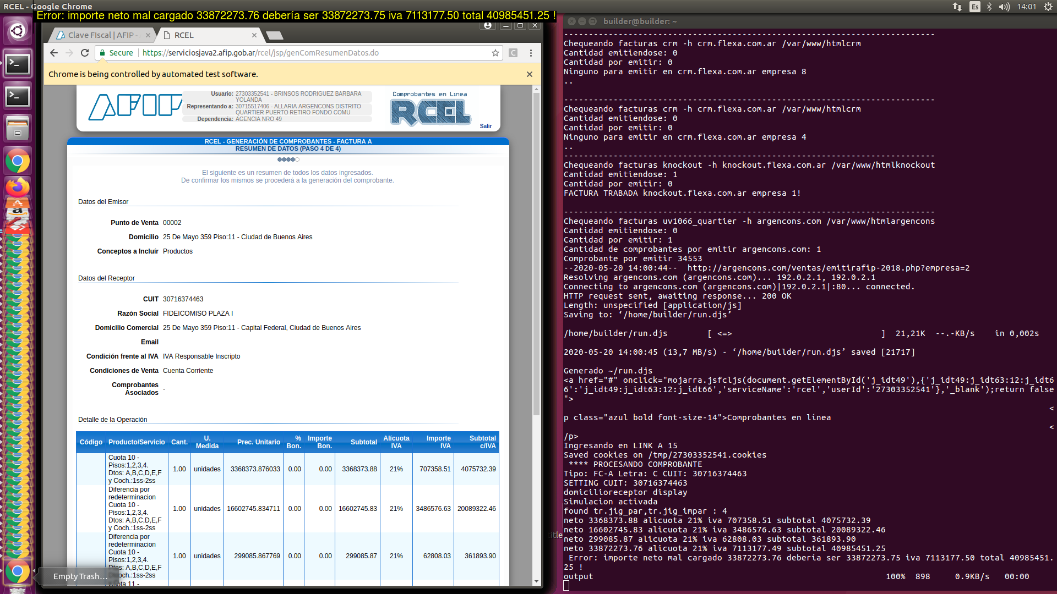Image resolution: width=1057 pixels, height=594 pixels.
Task: Reload the RCEL page
Action: tap(85, 53)
